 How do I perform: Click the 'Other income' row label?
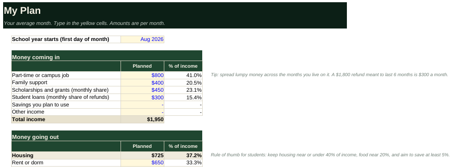click(66, 112)
